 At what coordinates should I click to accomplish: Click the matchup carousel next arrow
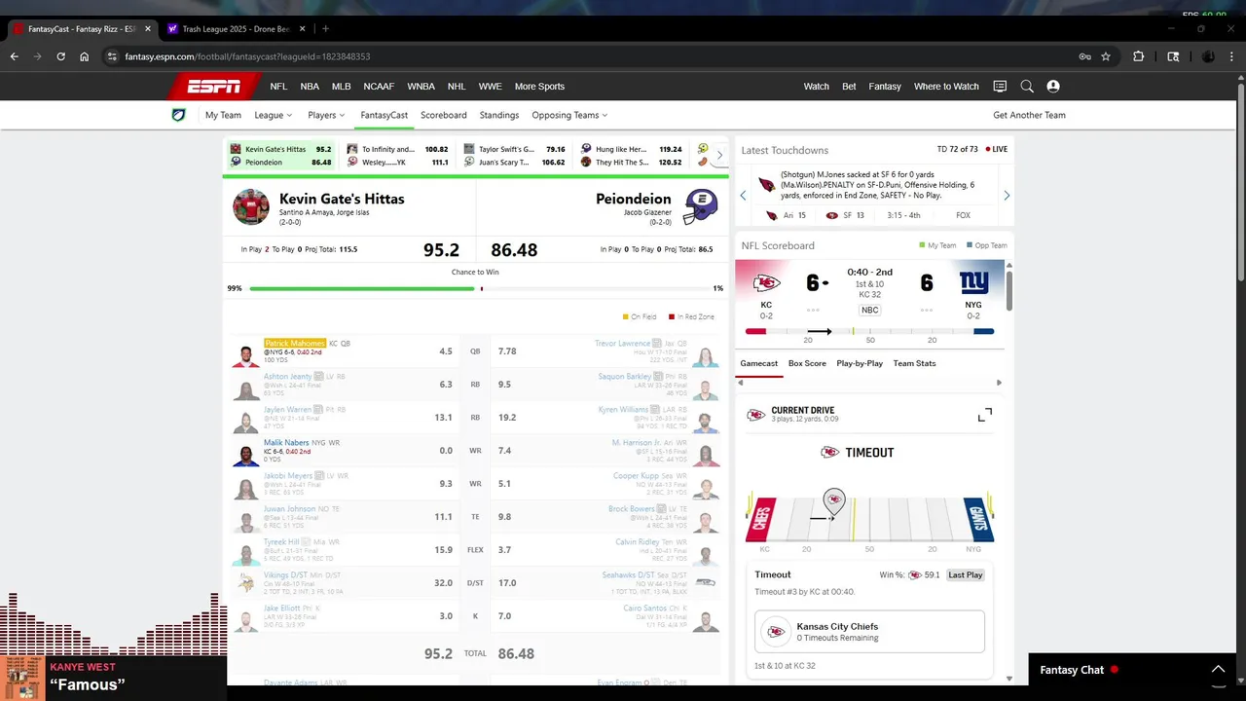pyautogui.click(x=719, y=155)
